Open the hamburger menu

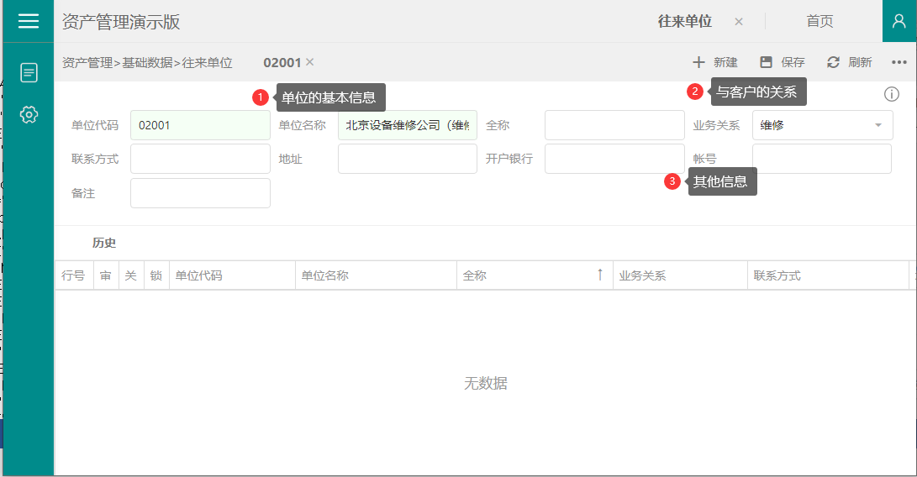click(x=29, y=21)
